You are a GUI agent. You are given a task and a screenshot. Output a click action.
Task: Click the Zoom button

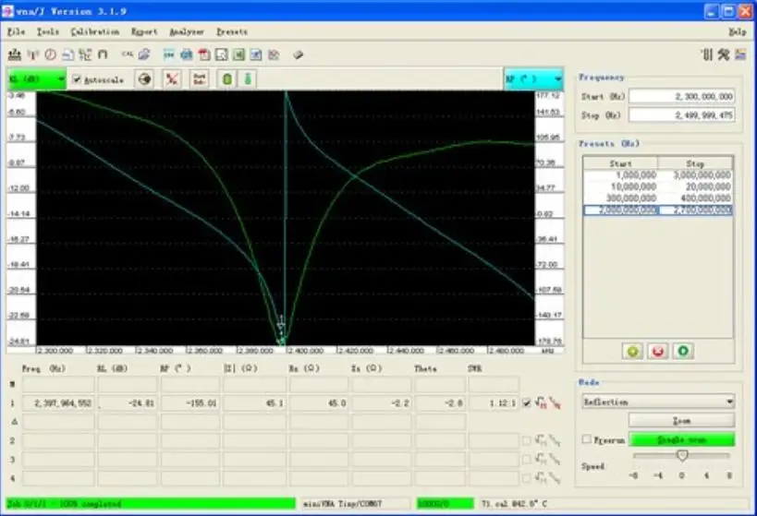[x=682, y=421]
